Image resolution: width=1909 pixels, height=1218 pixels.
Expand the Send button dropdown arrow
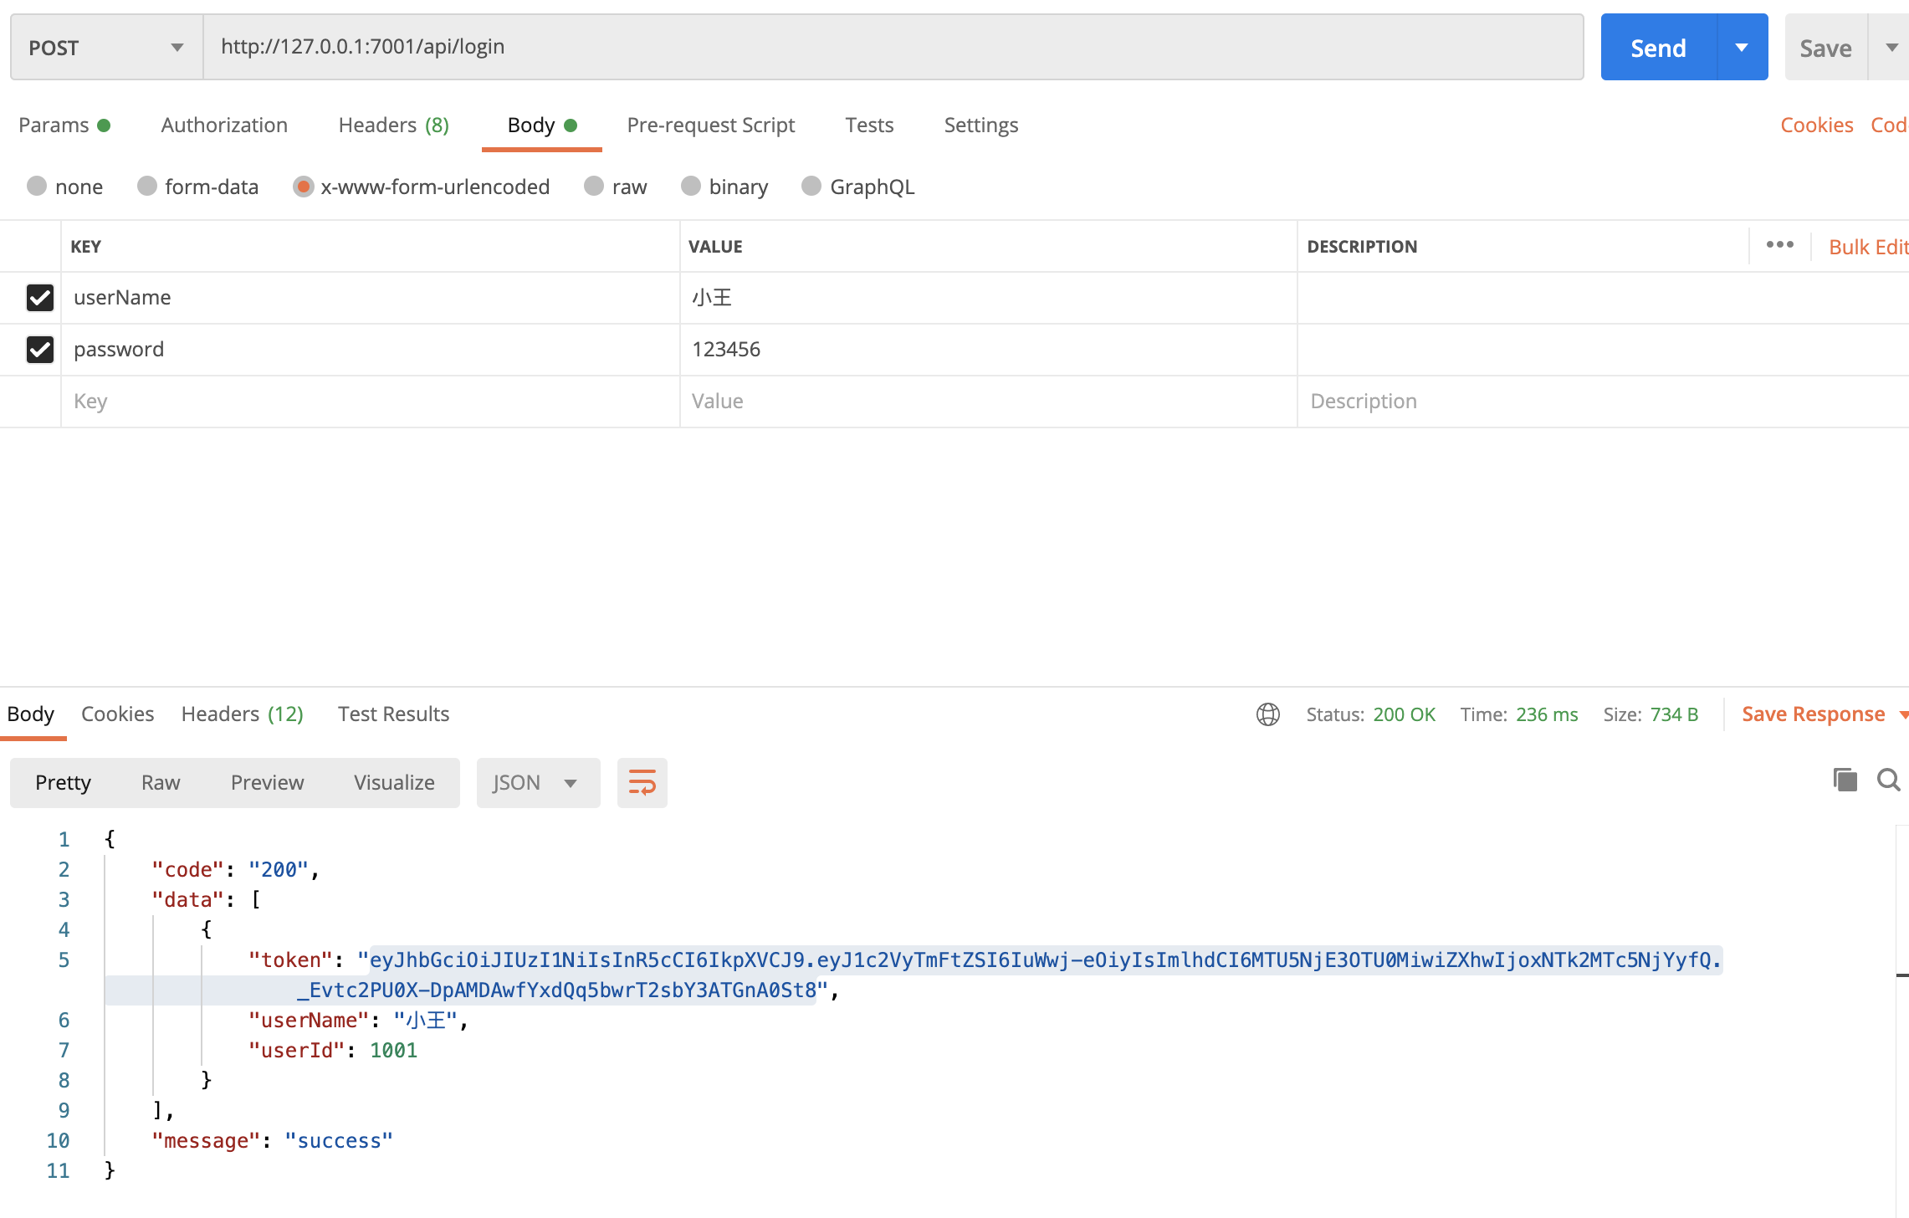point(1742,48)
